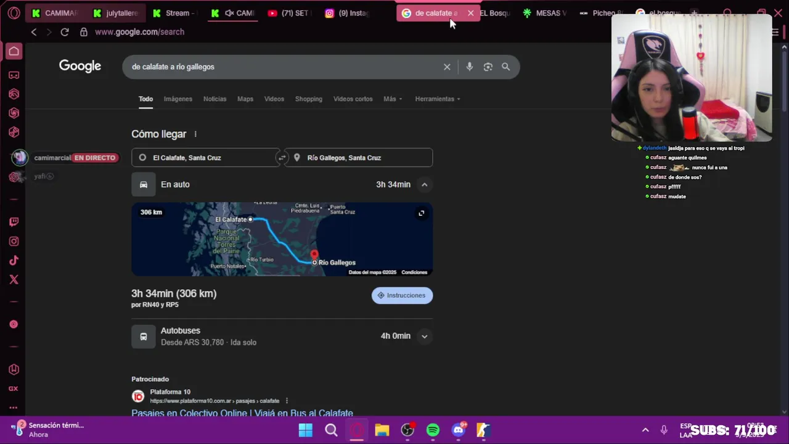Submit search with magnifying glass icon

coord(506,67)
